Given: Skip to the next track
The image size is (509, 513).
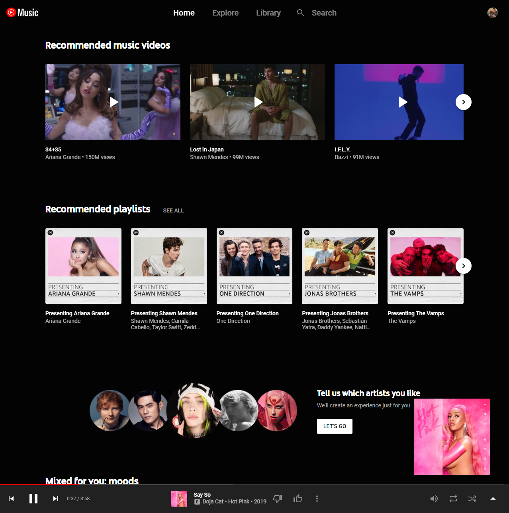Looking at the screenshot, I should (x=56, y=499).
